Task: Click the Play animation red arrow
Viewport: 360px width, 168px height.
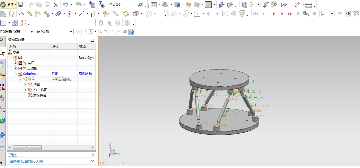Action: (274, 14)
